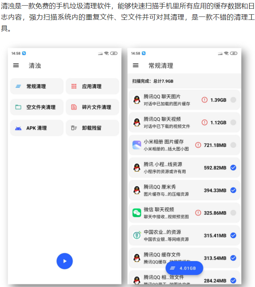Tap the blue play scan button
Image resolution: width=255 pixels, height=287 pixels.
click(x=65, y=261)
